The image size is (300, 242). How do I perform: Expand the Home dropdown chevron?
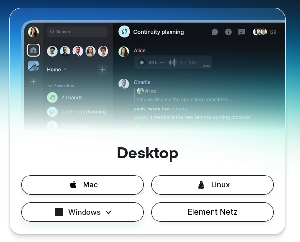click(x=65, y=69)
